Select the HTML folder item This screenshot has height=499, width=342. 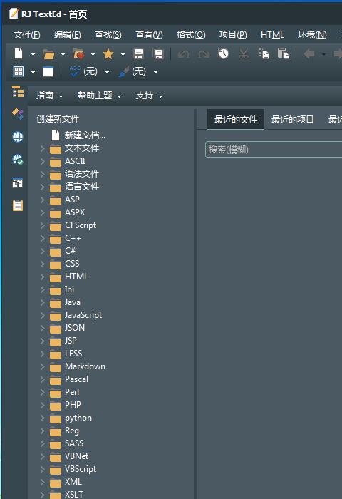[76, 277]
